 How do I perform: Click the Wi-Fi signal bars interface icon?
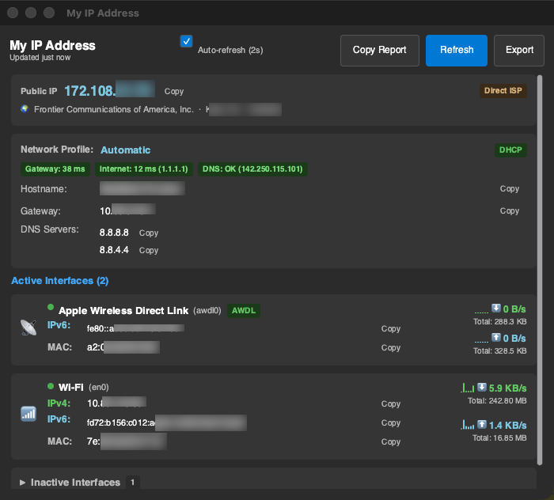[x=28, y=412]
